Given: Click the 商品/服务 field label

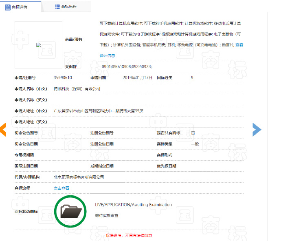Looking at the screenshot, I should [74, 40].
